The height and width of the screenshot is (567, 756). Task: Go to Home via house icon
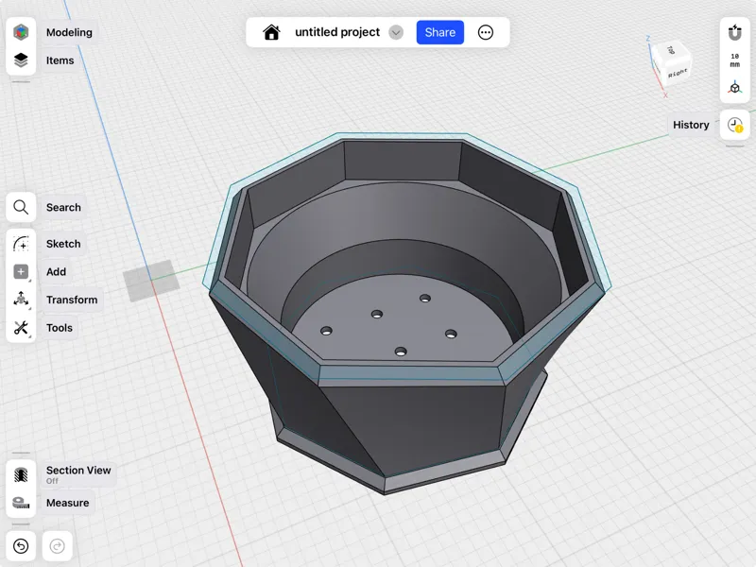pos(271,32)
